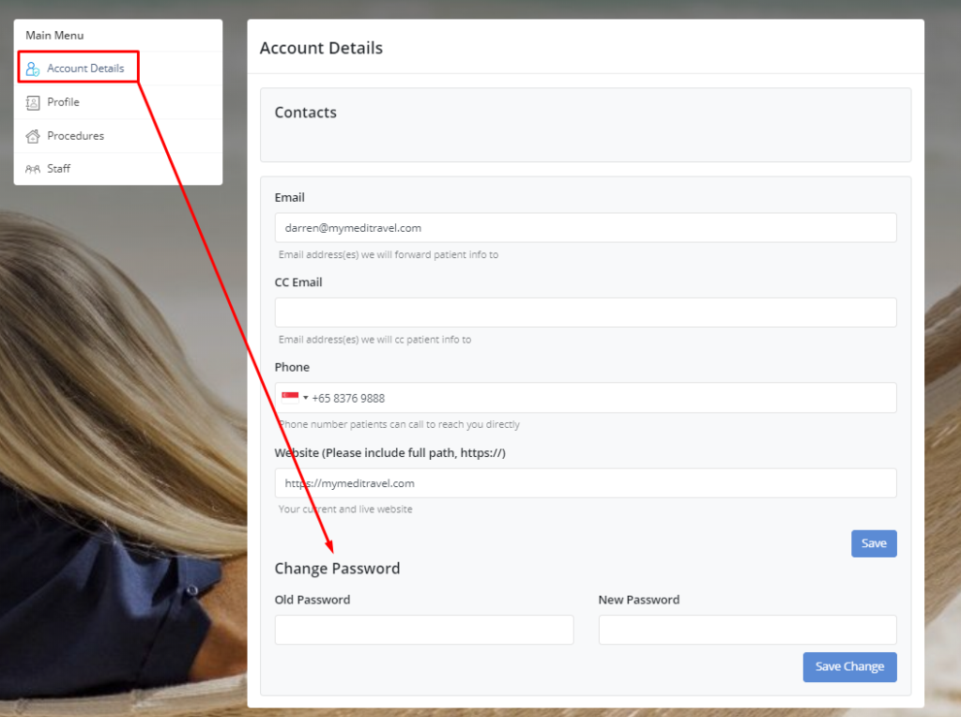Click the Main Menu heading
This screenshot has height=717, width=961.
point(54,36)
